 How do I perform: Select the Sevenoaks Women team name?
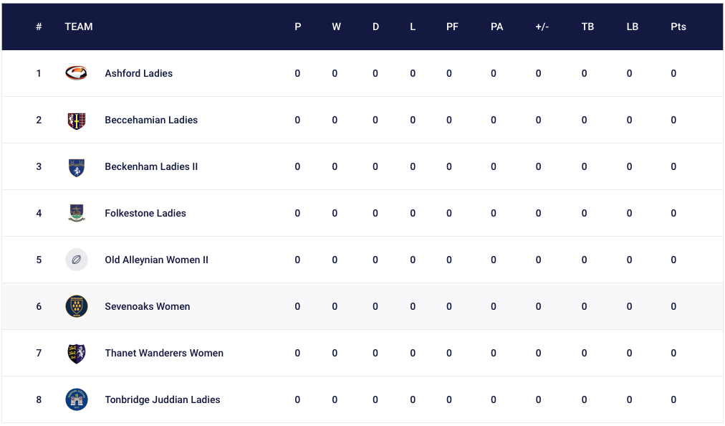pyautogui.click(x=148, y=306)
